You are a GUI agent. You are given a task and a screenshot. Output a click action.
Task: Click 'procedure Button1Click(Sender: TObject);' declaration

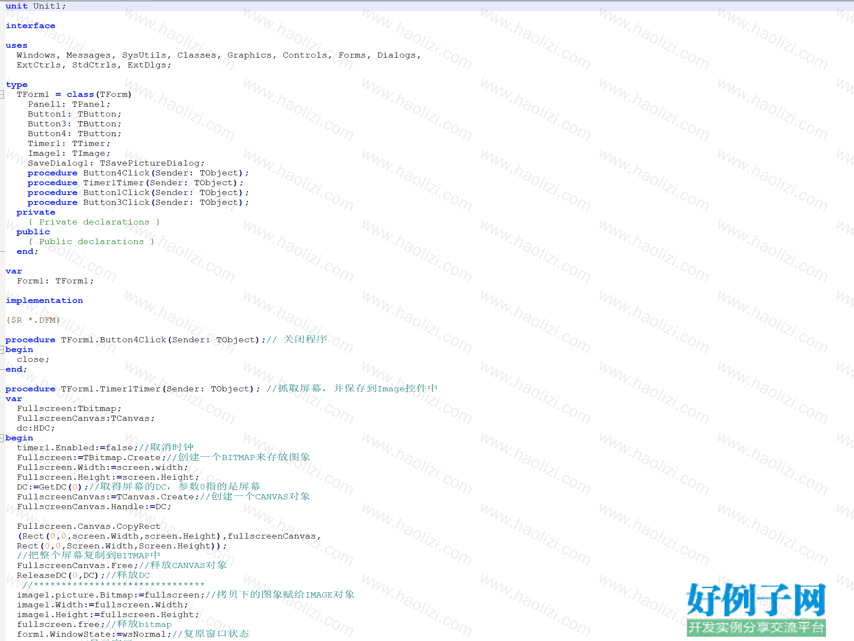[138, 192]
